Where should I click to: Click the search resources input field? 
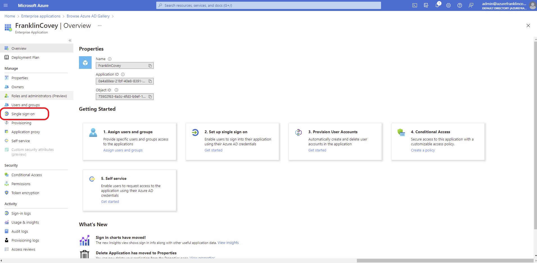[x=268, y=5]
